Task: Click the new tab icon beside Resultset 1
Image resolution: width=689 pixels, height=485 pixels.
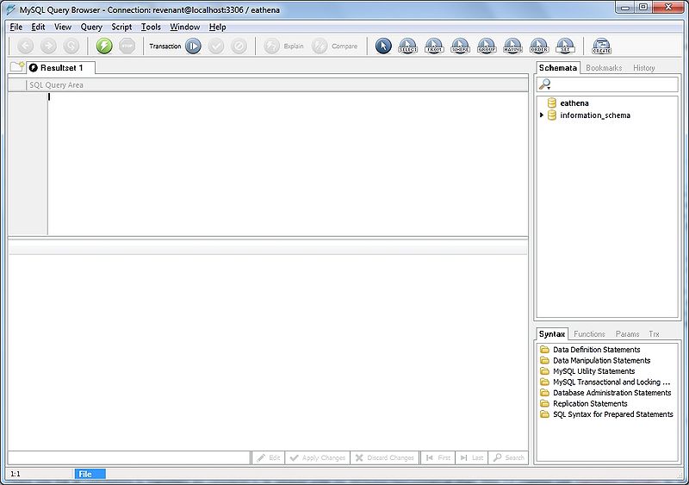Action: tap(17, 67)
